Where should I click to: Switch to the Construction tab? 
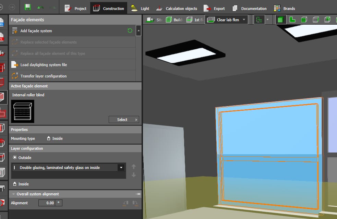coord(109,8)
